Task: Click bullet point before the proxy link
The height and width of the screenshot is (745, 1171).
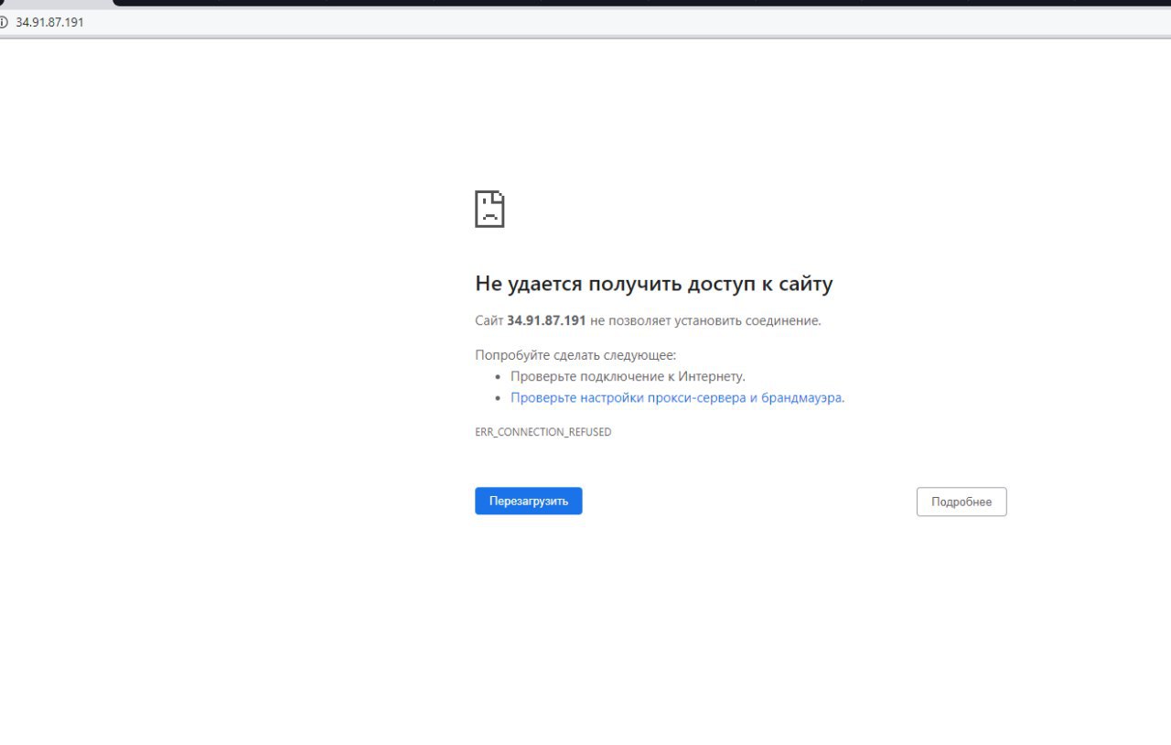Action: (499, 398)
